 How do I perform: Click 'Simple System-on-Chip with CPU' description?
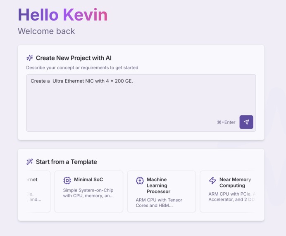point(88,193)
